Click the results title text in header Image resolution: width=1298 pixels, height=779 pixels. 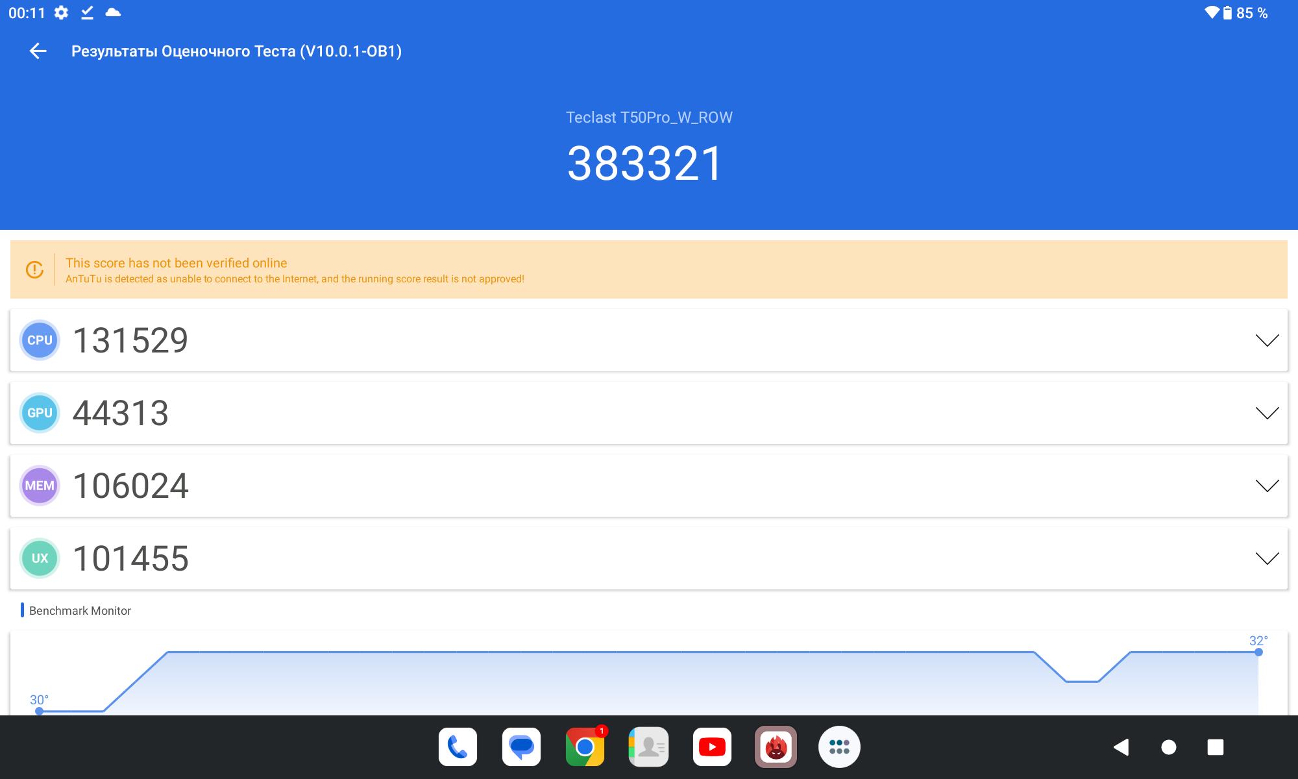tap(236, 51)
